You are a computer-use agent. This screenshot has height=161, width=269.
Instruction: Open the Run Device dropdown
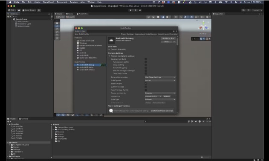[x=153, y=96]
